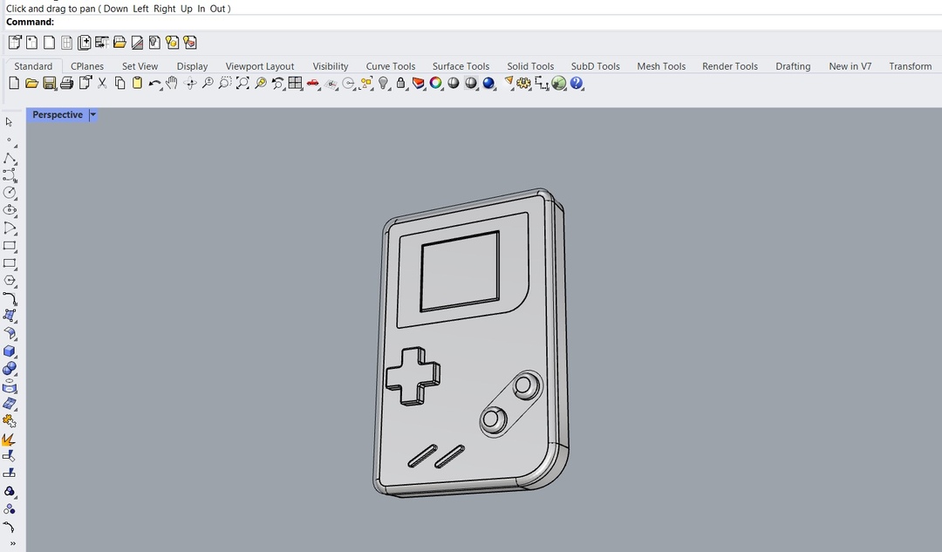
Task: Undo the last action
Action: (154, 84)
